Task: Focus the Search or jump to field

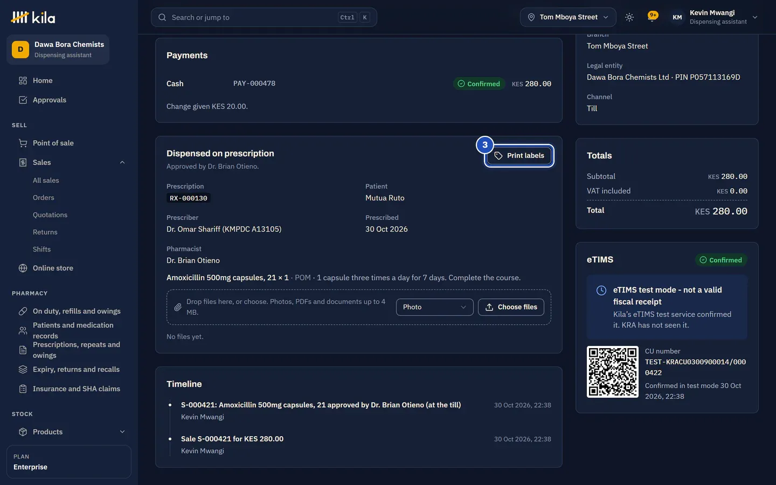Action: [x=264, y=17]
